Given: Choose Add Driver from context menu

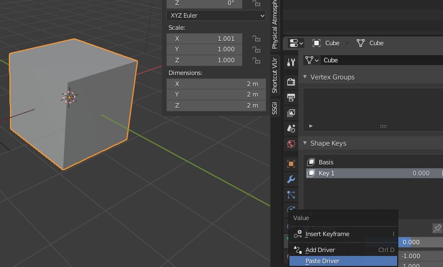Looking at the screenshot, I should pyautogui.click(x=343, y=250).
